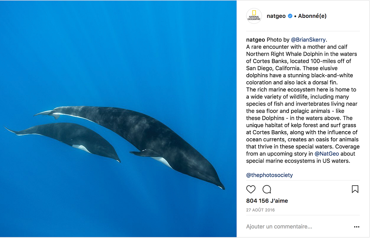The image size is (370, 238).
Task: Save the post with the bookmark icon
Action: click(355, 189)
